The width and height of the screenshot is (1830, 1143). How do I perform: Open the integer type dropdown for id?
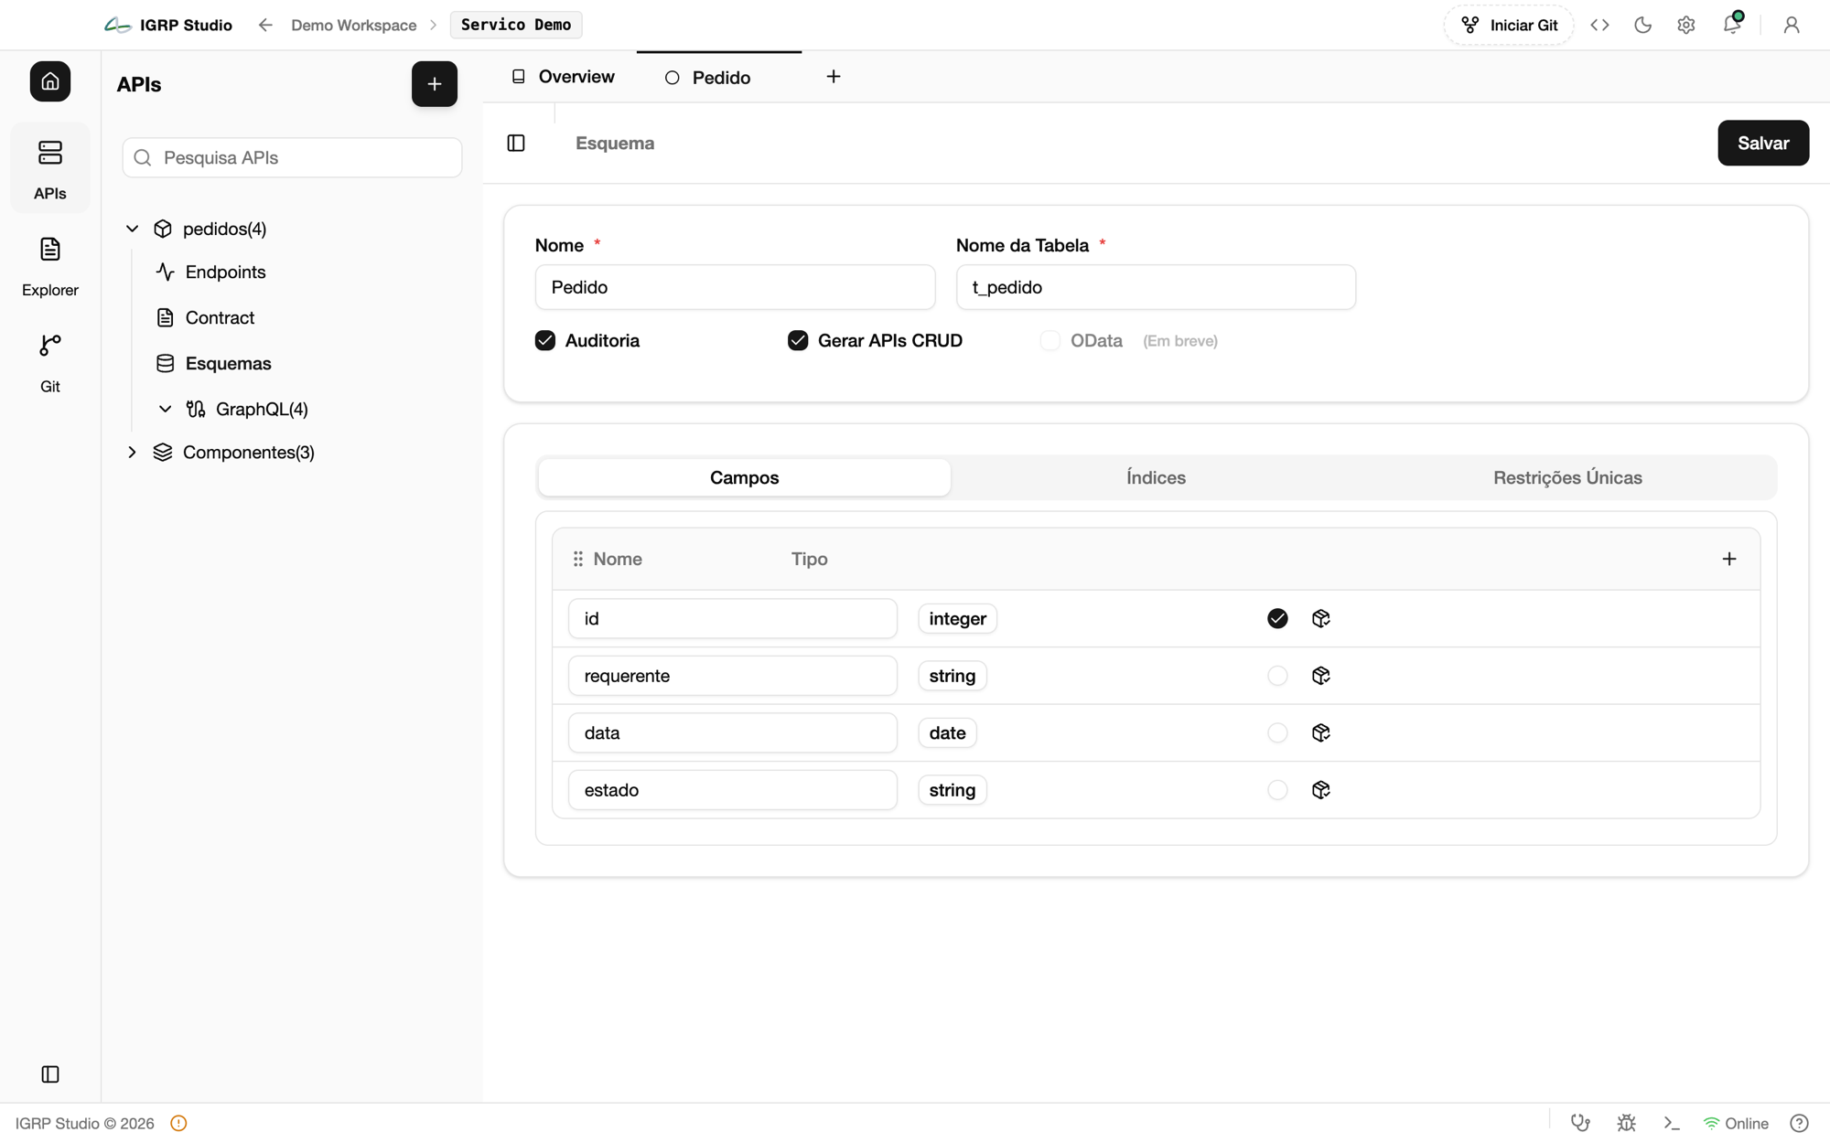957,619
